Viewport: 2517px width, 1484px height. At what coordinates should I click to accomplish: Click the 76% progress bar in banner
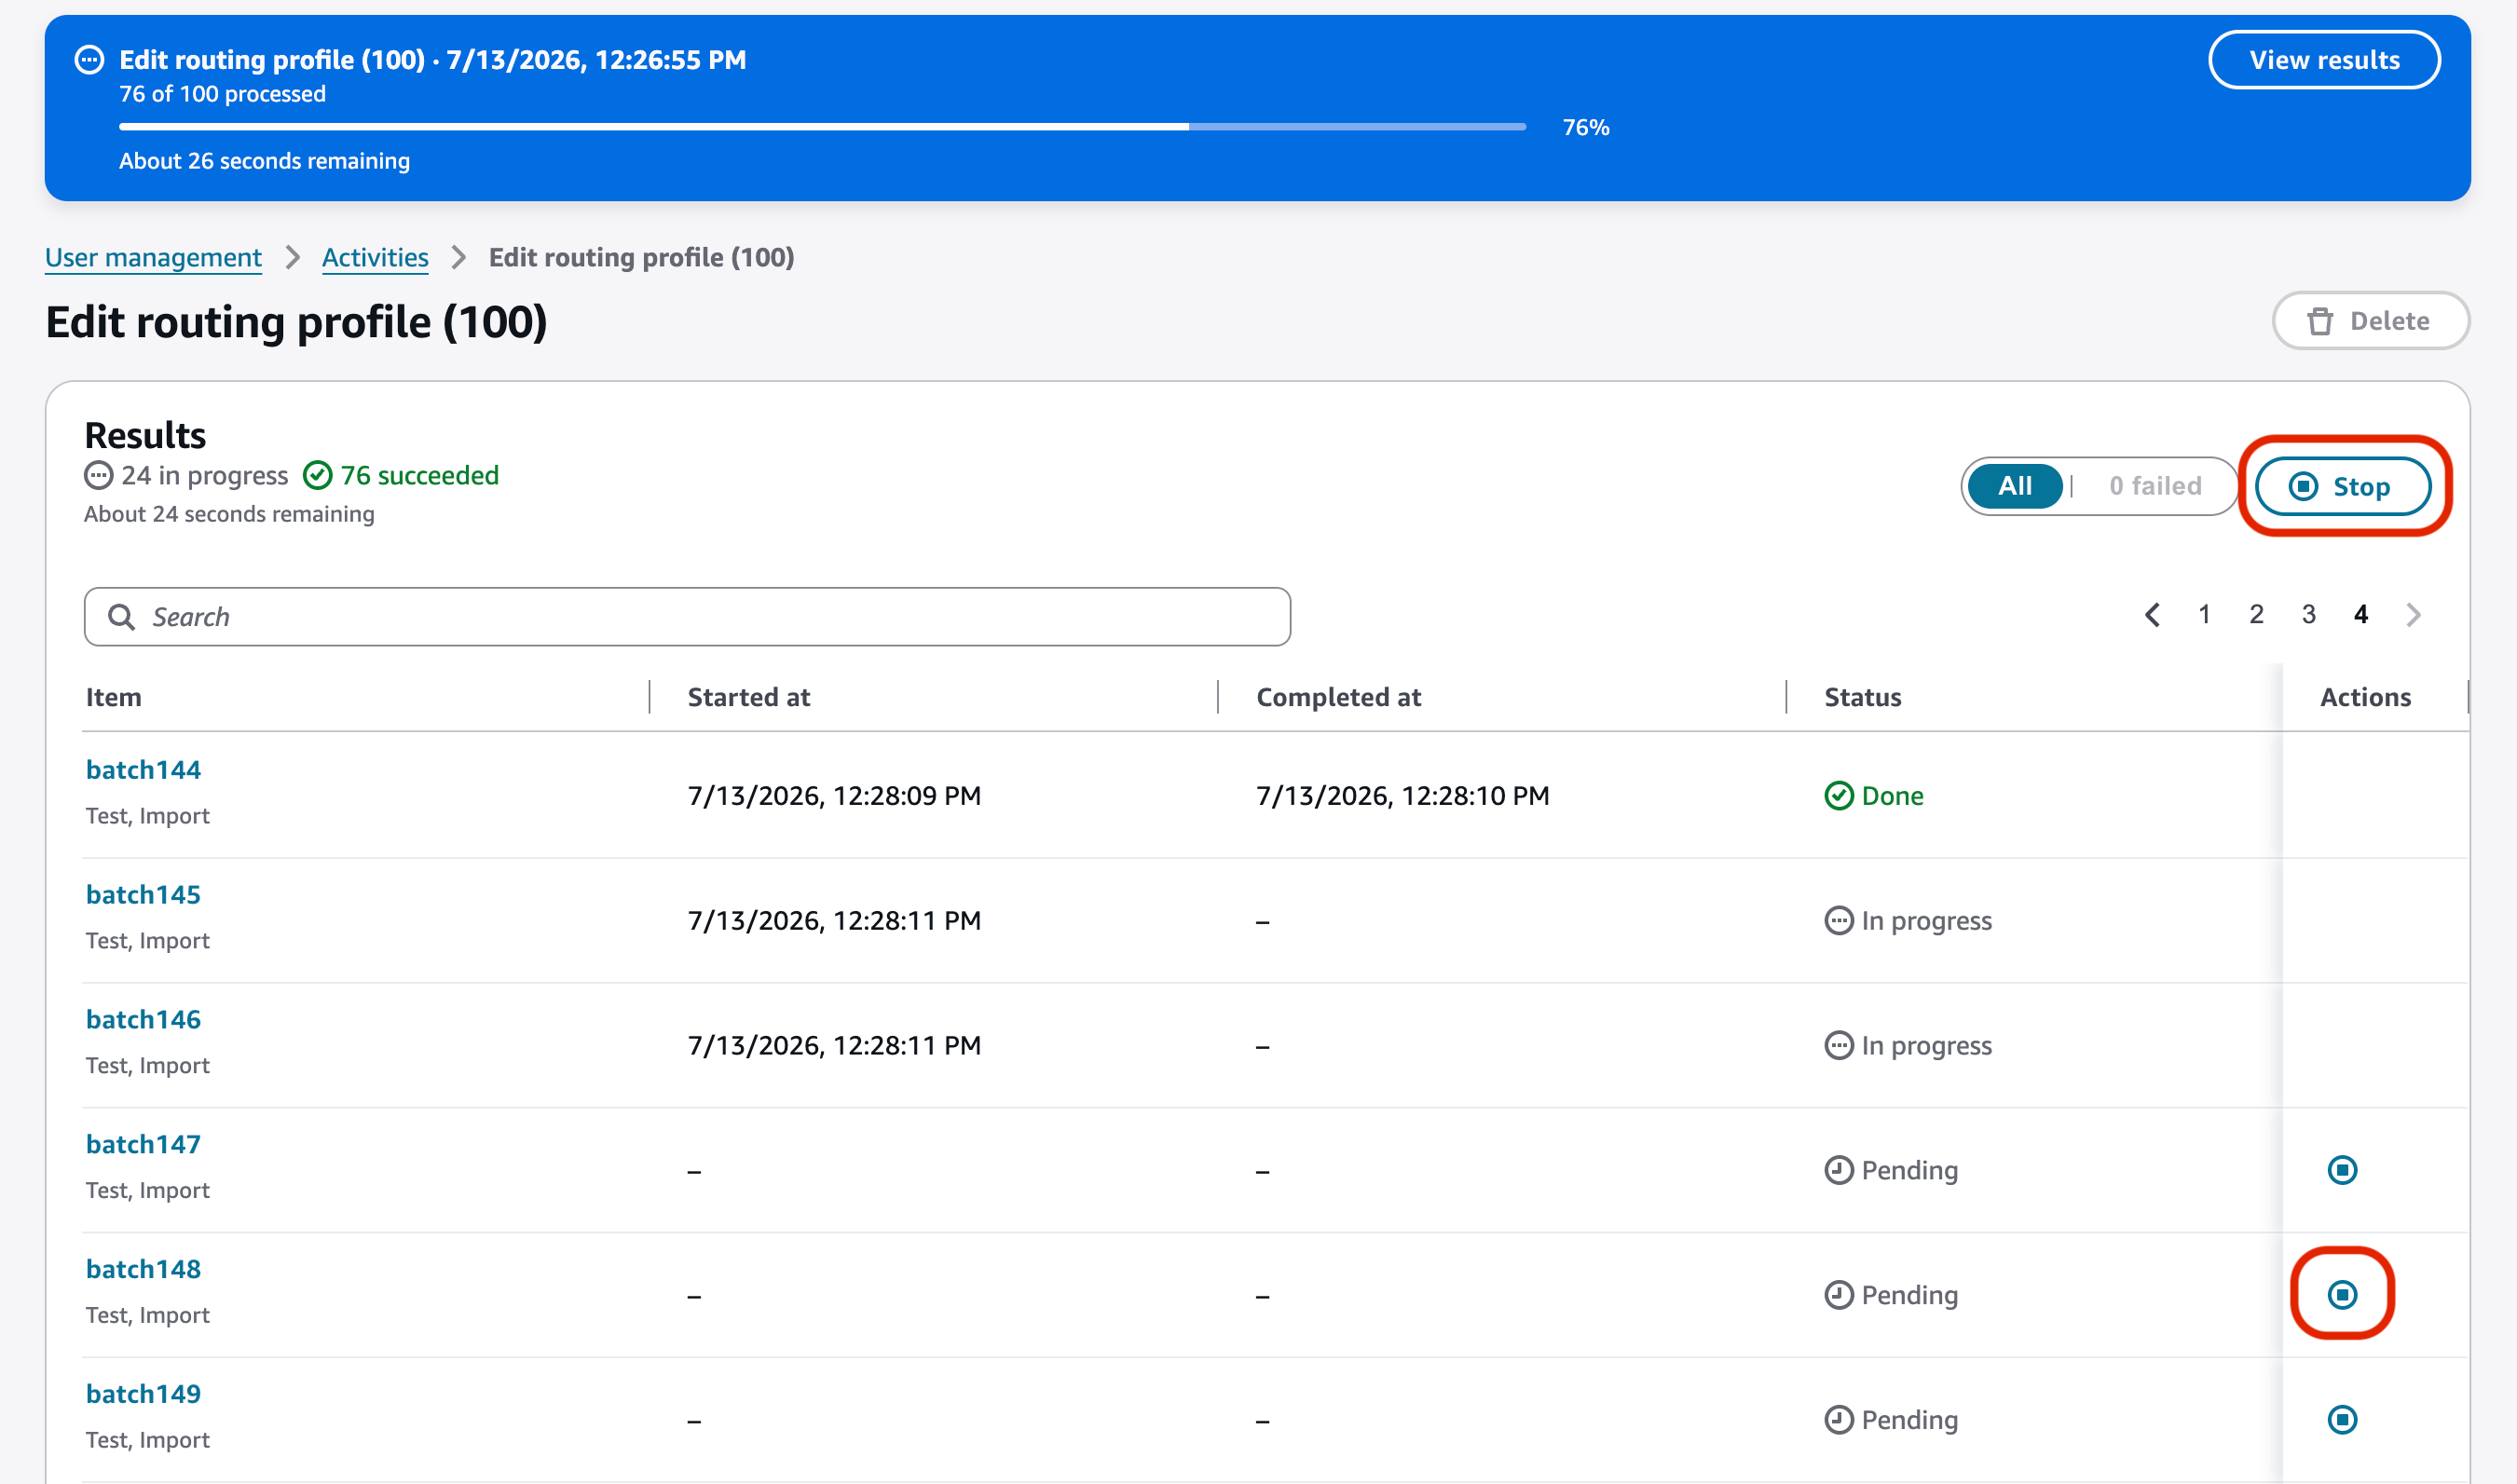click(823, 127)
